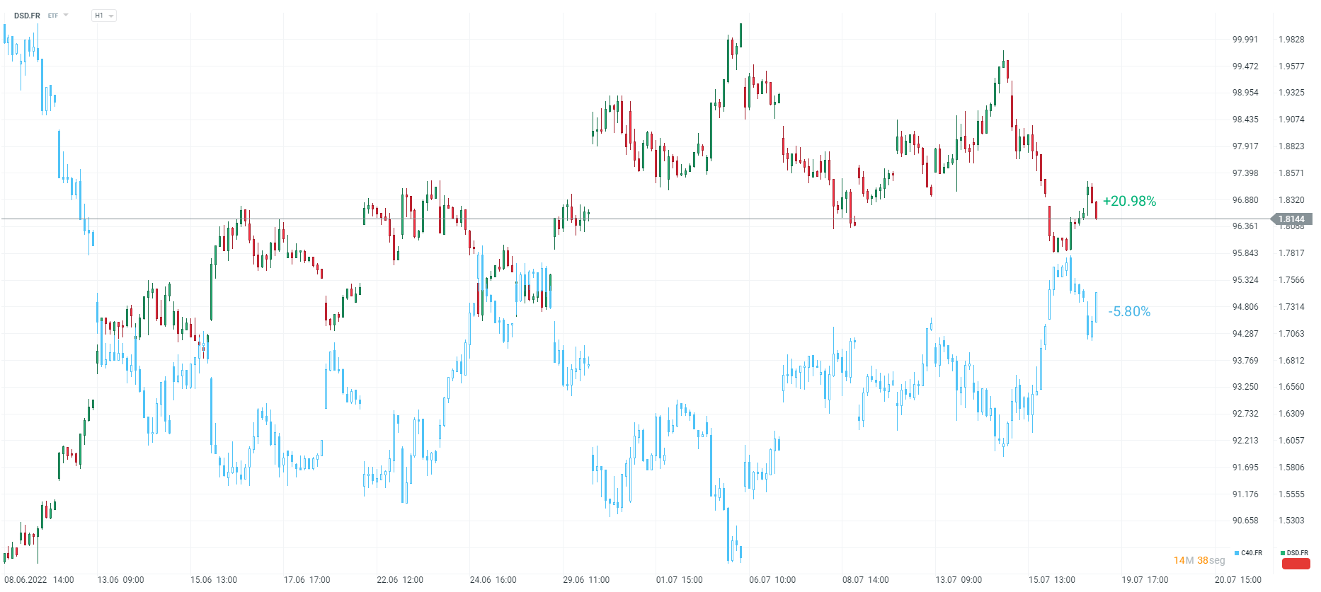Viewport: 1321px width, 592px height.
Task: Select the C40.FR legend label
Action: coord(1252,553)
